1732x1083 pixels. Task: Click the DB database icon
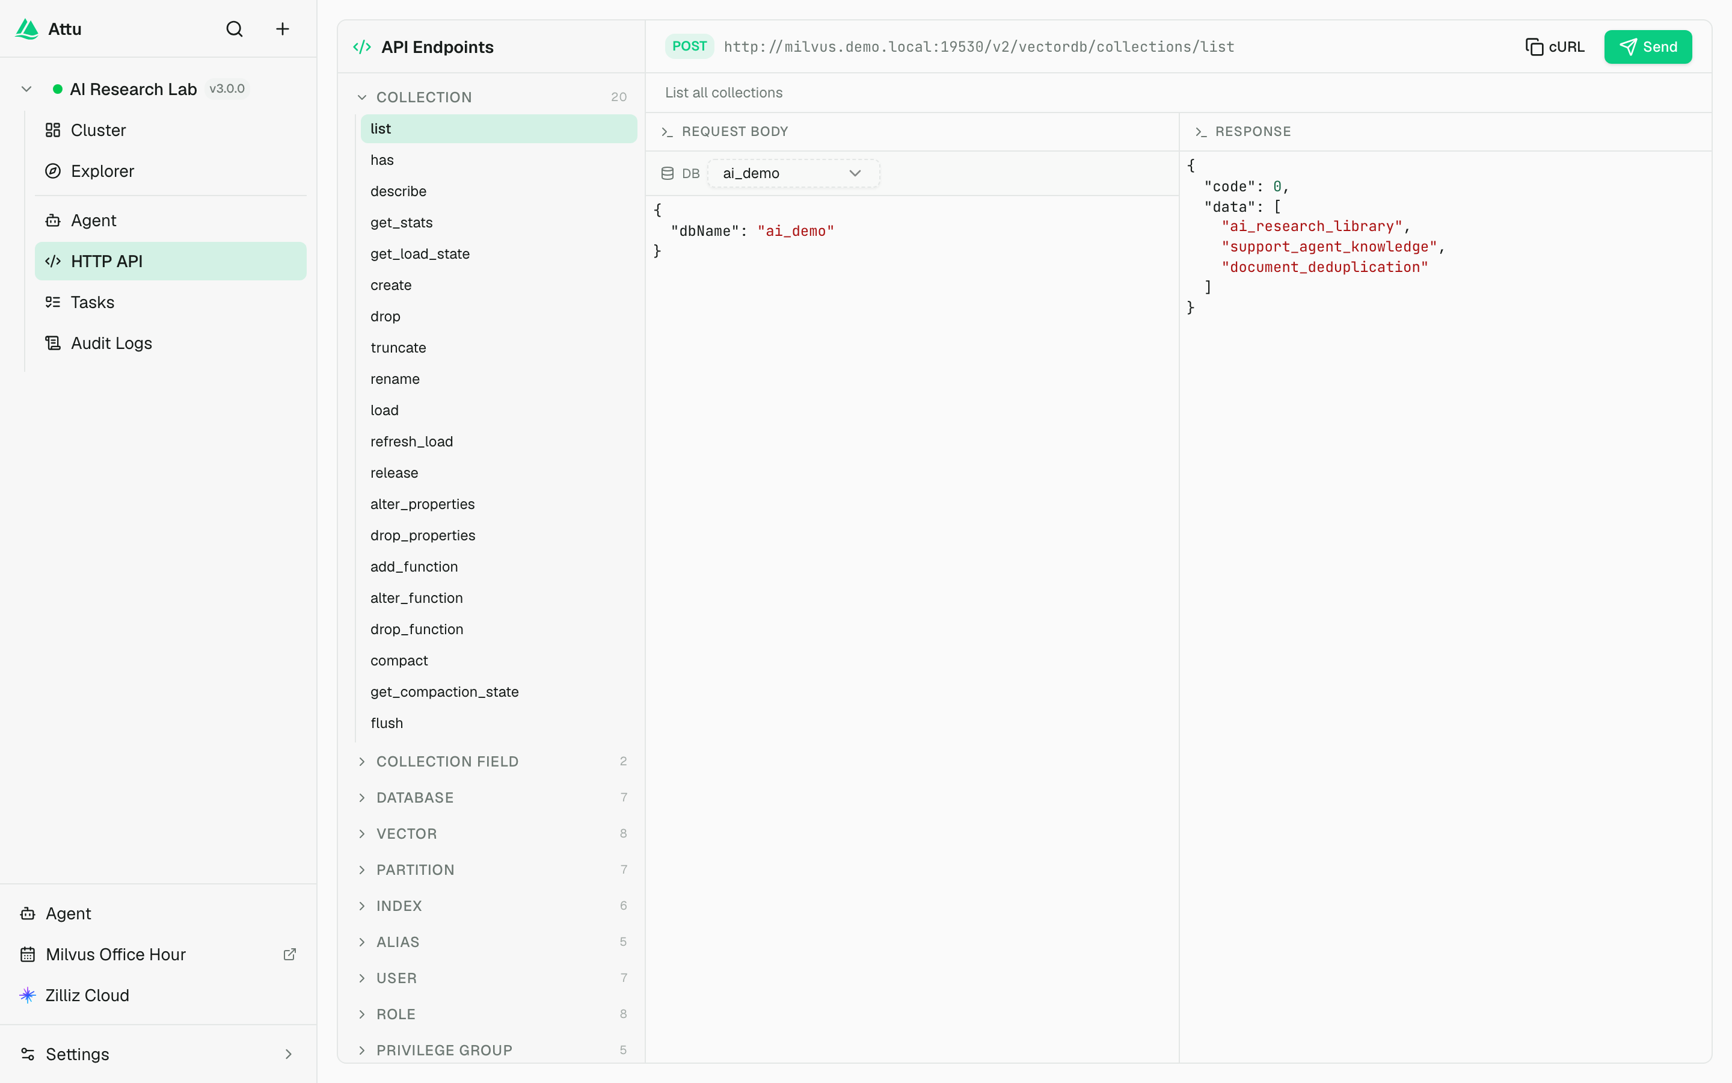pos(667,173)
